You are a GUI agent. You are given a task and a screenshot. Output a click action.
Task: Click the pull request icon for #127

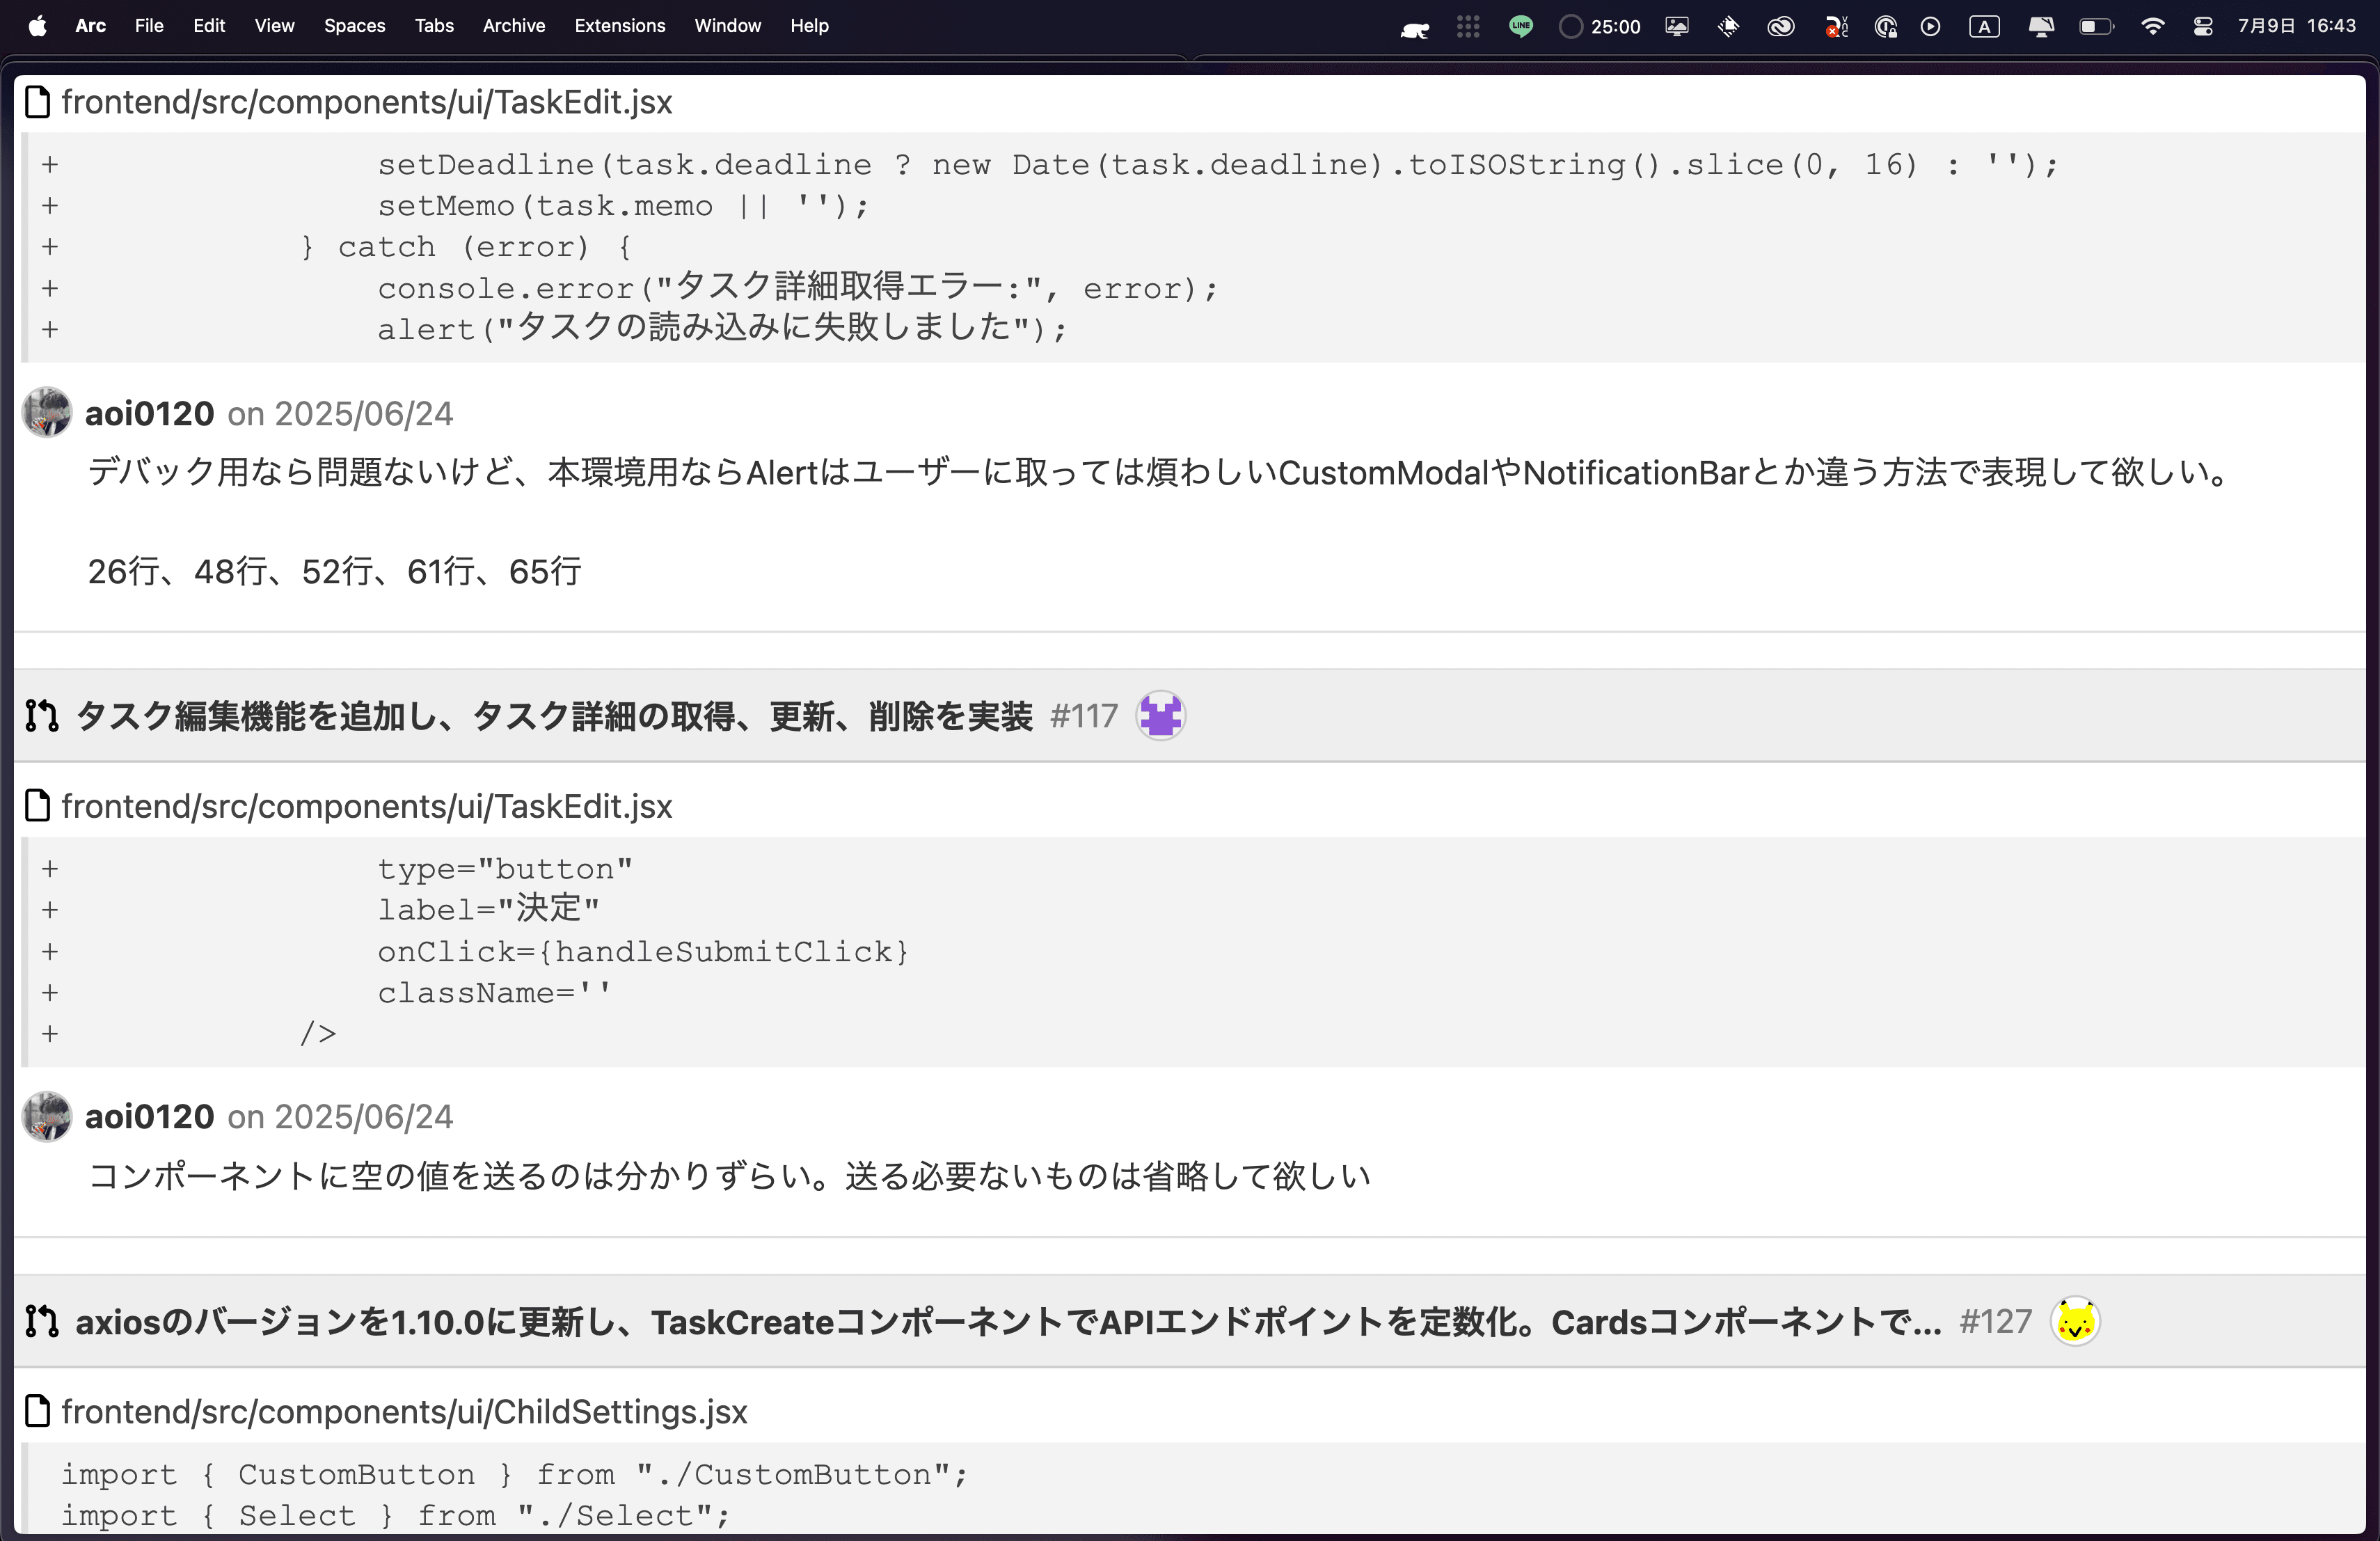coord(42,1322)
